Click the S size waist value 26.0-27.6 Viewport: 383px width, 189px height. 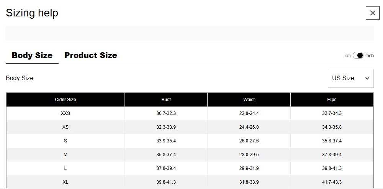(x=249, y=141)
